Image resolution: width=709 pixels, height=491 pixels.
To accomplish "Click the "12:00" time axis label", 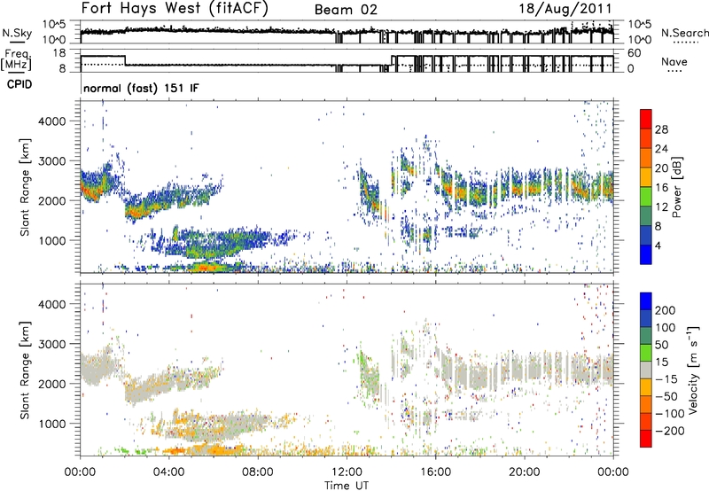I will tap(347, 472).
